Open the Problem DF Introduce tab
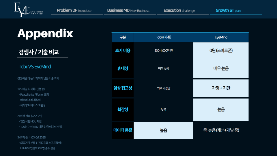 point(74,10)
